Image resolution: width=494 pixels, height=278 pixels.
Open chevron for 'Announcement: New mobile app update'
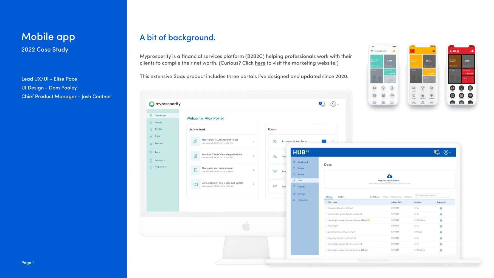point(253,184)
